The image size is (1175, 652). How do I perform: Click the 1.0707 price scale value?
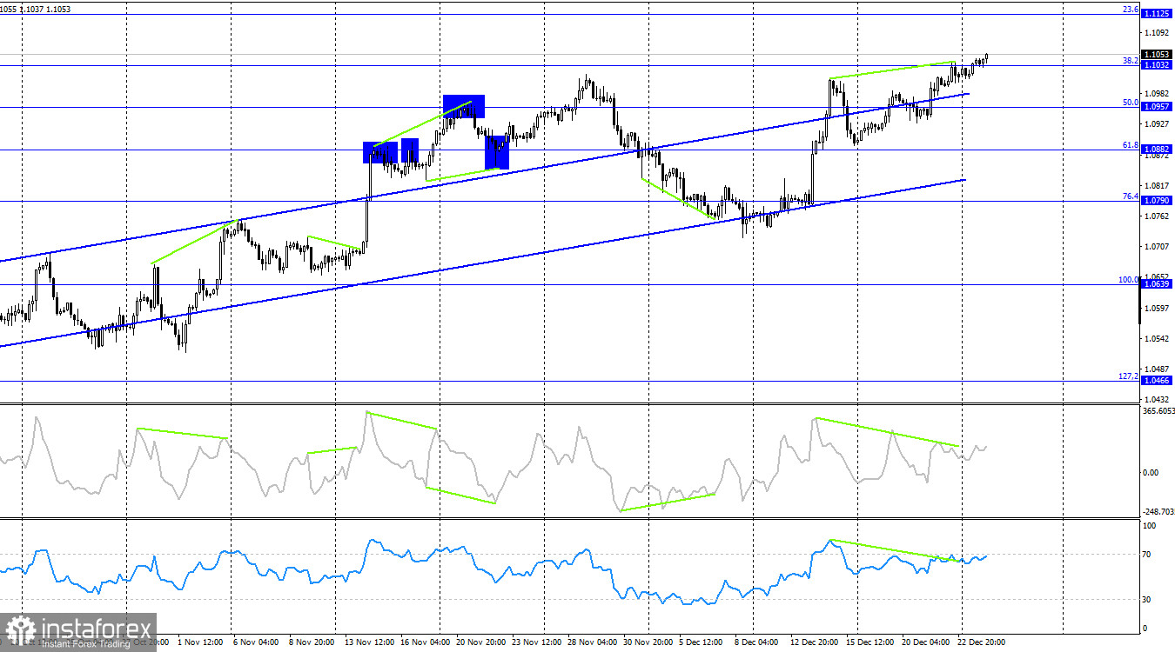(1158, 246)
